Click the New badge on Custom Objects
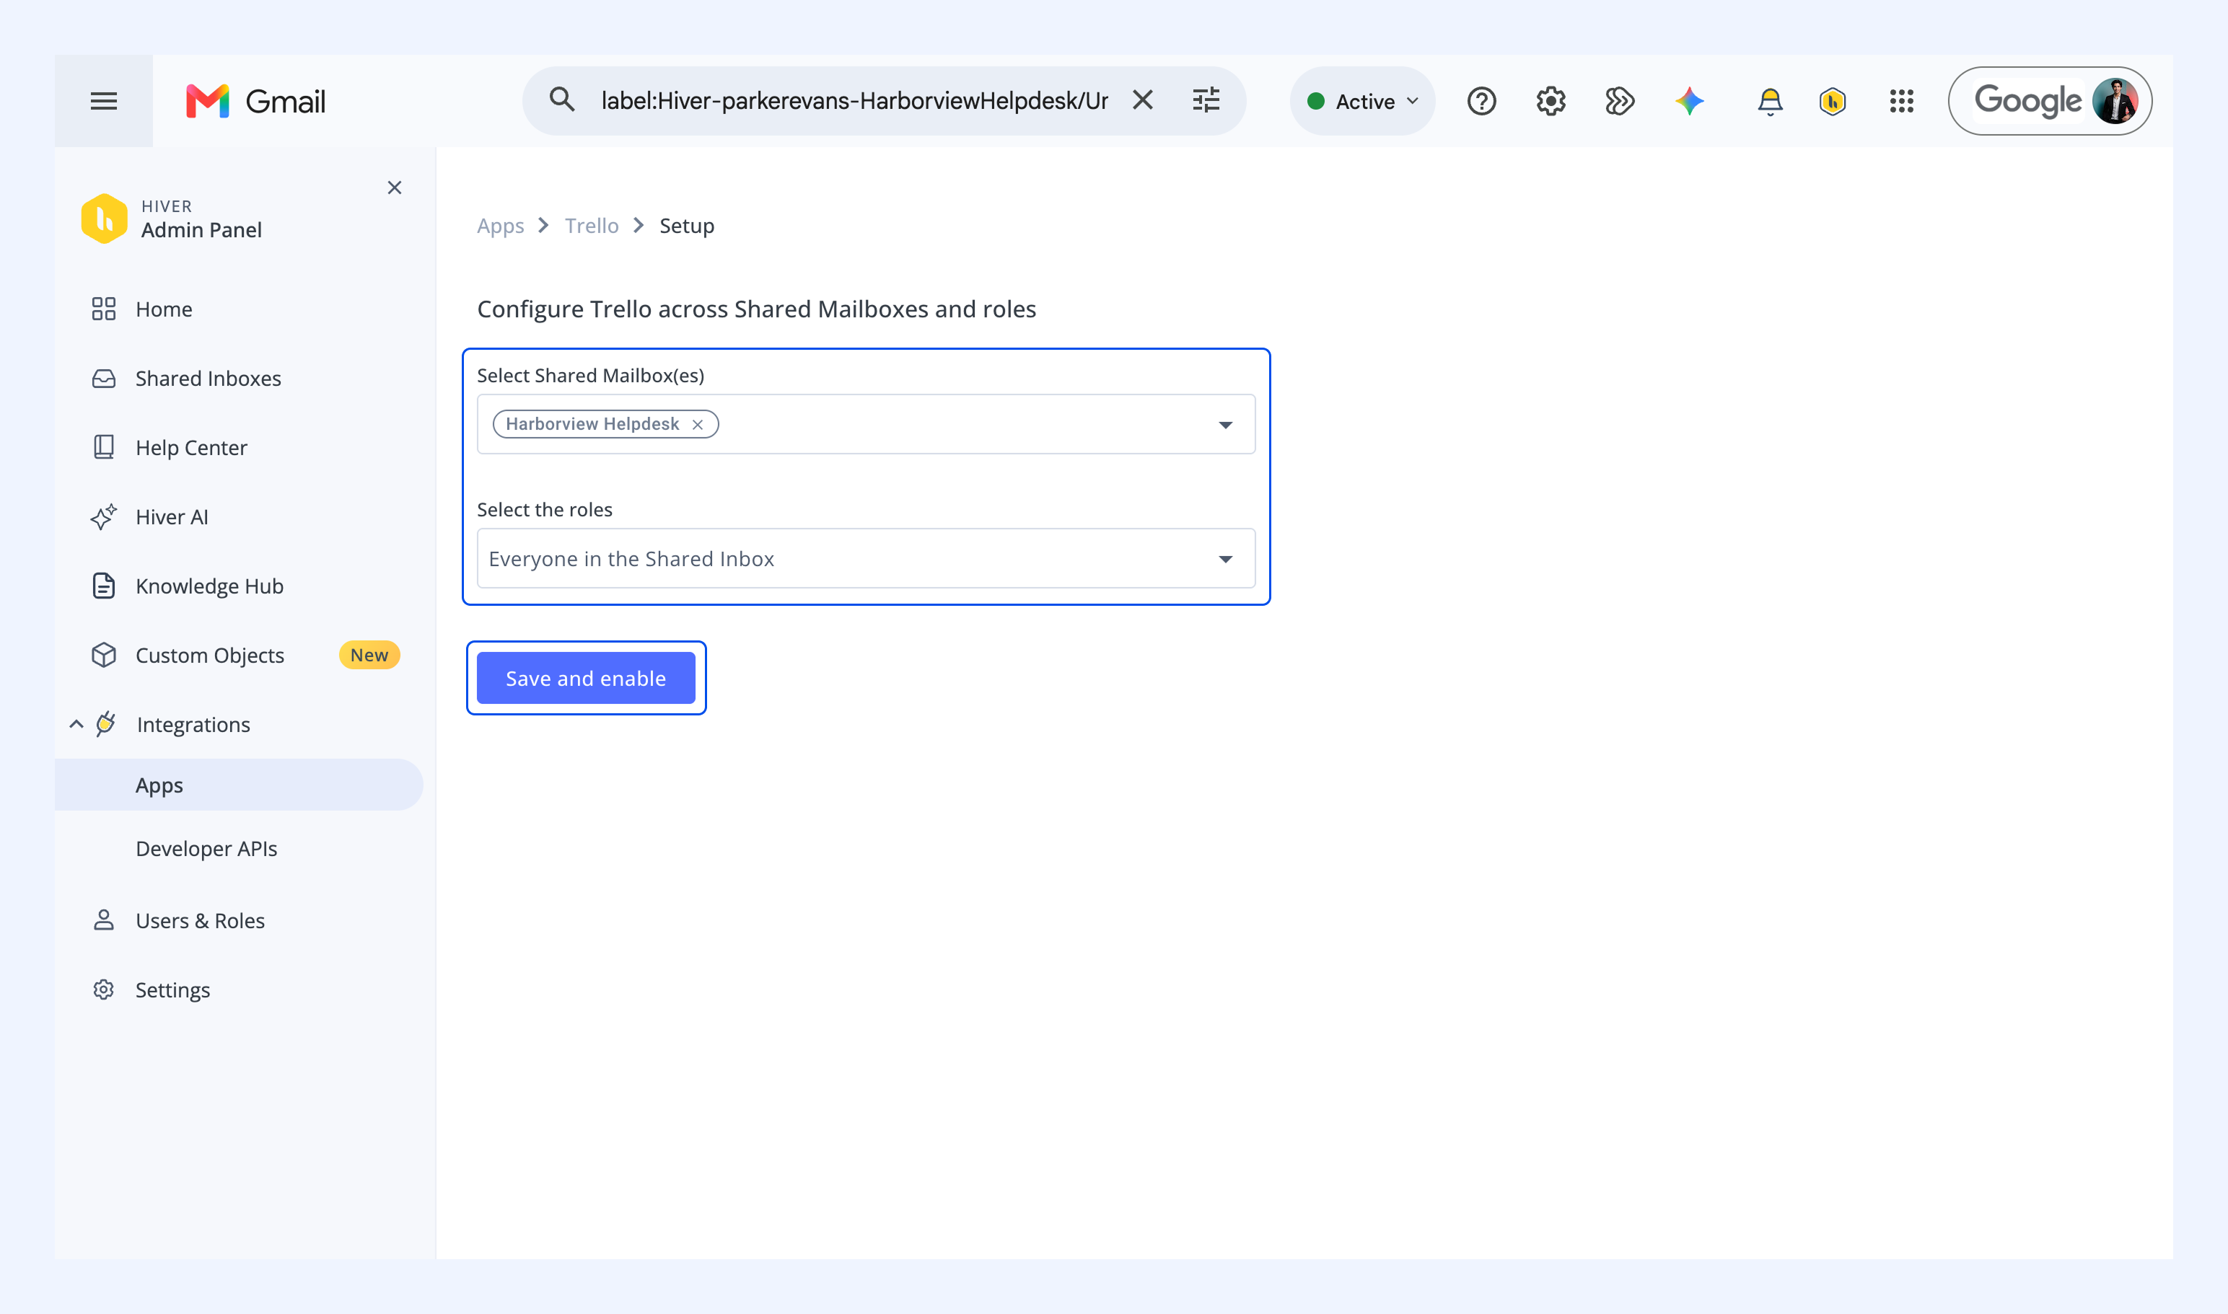Viewport: 2228px width, 1314px height. (x=369, y=656)
